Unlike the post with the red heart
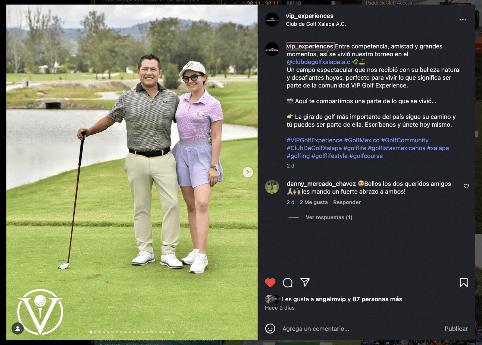 [270, 283]
